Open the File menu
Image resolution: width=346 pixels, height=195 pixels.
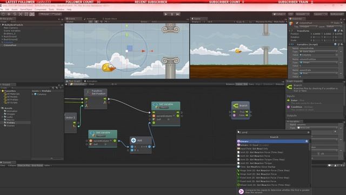(1, 10)
